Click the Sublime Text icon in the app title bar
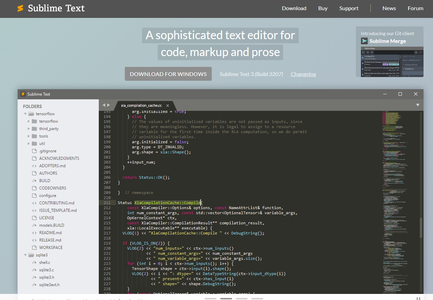Image resolution: width=433 pixels, height=300 pixels. click(23, 94)
